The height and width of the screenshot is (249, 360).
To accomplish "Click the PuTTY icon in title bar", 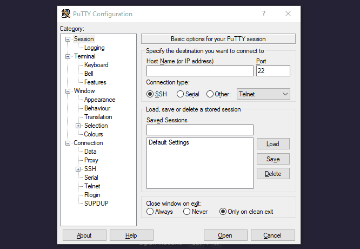I will 66,14.
